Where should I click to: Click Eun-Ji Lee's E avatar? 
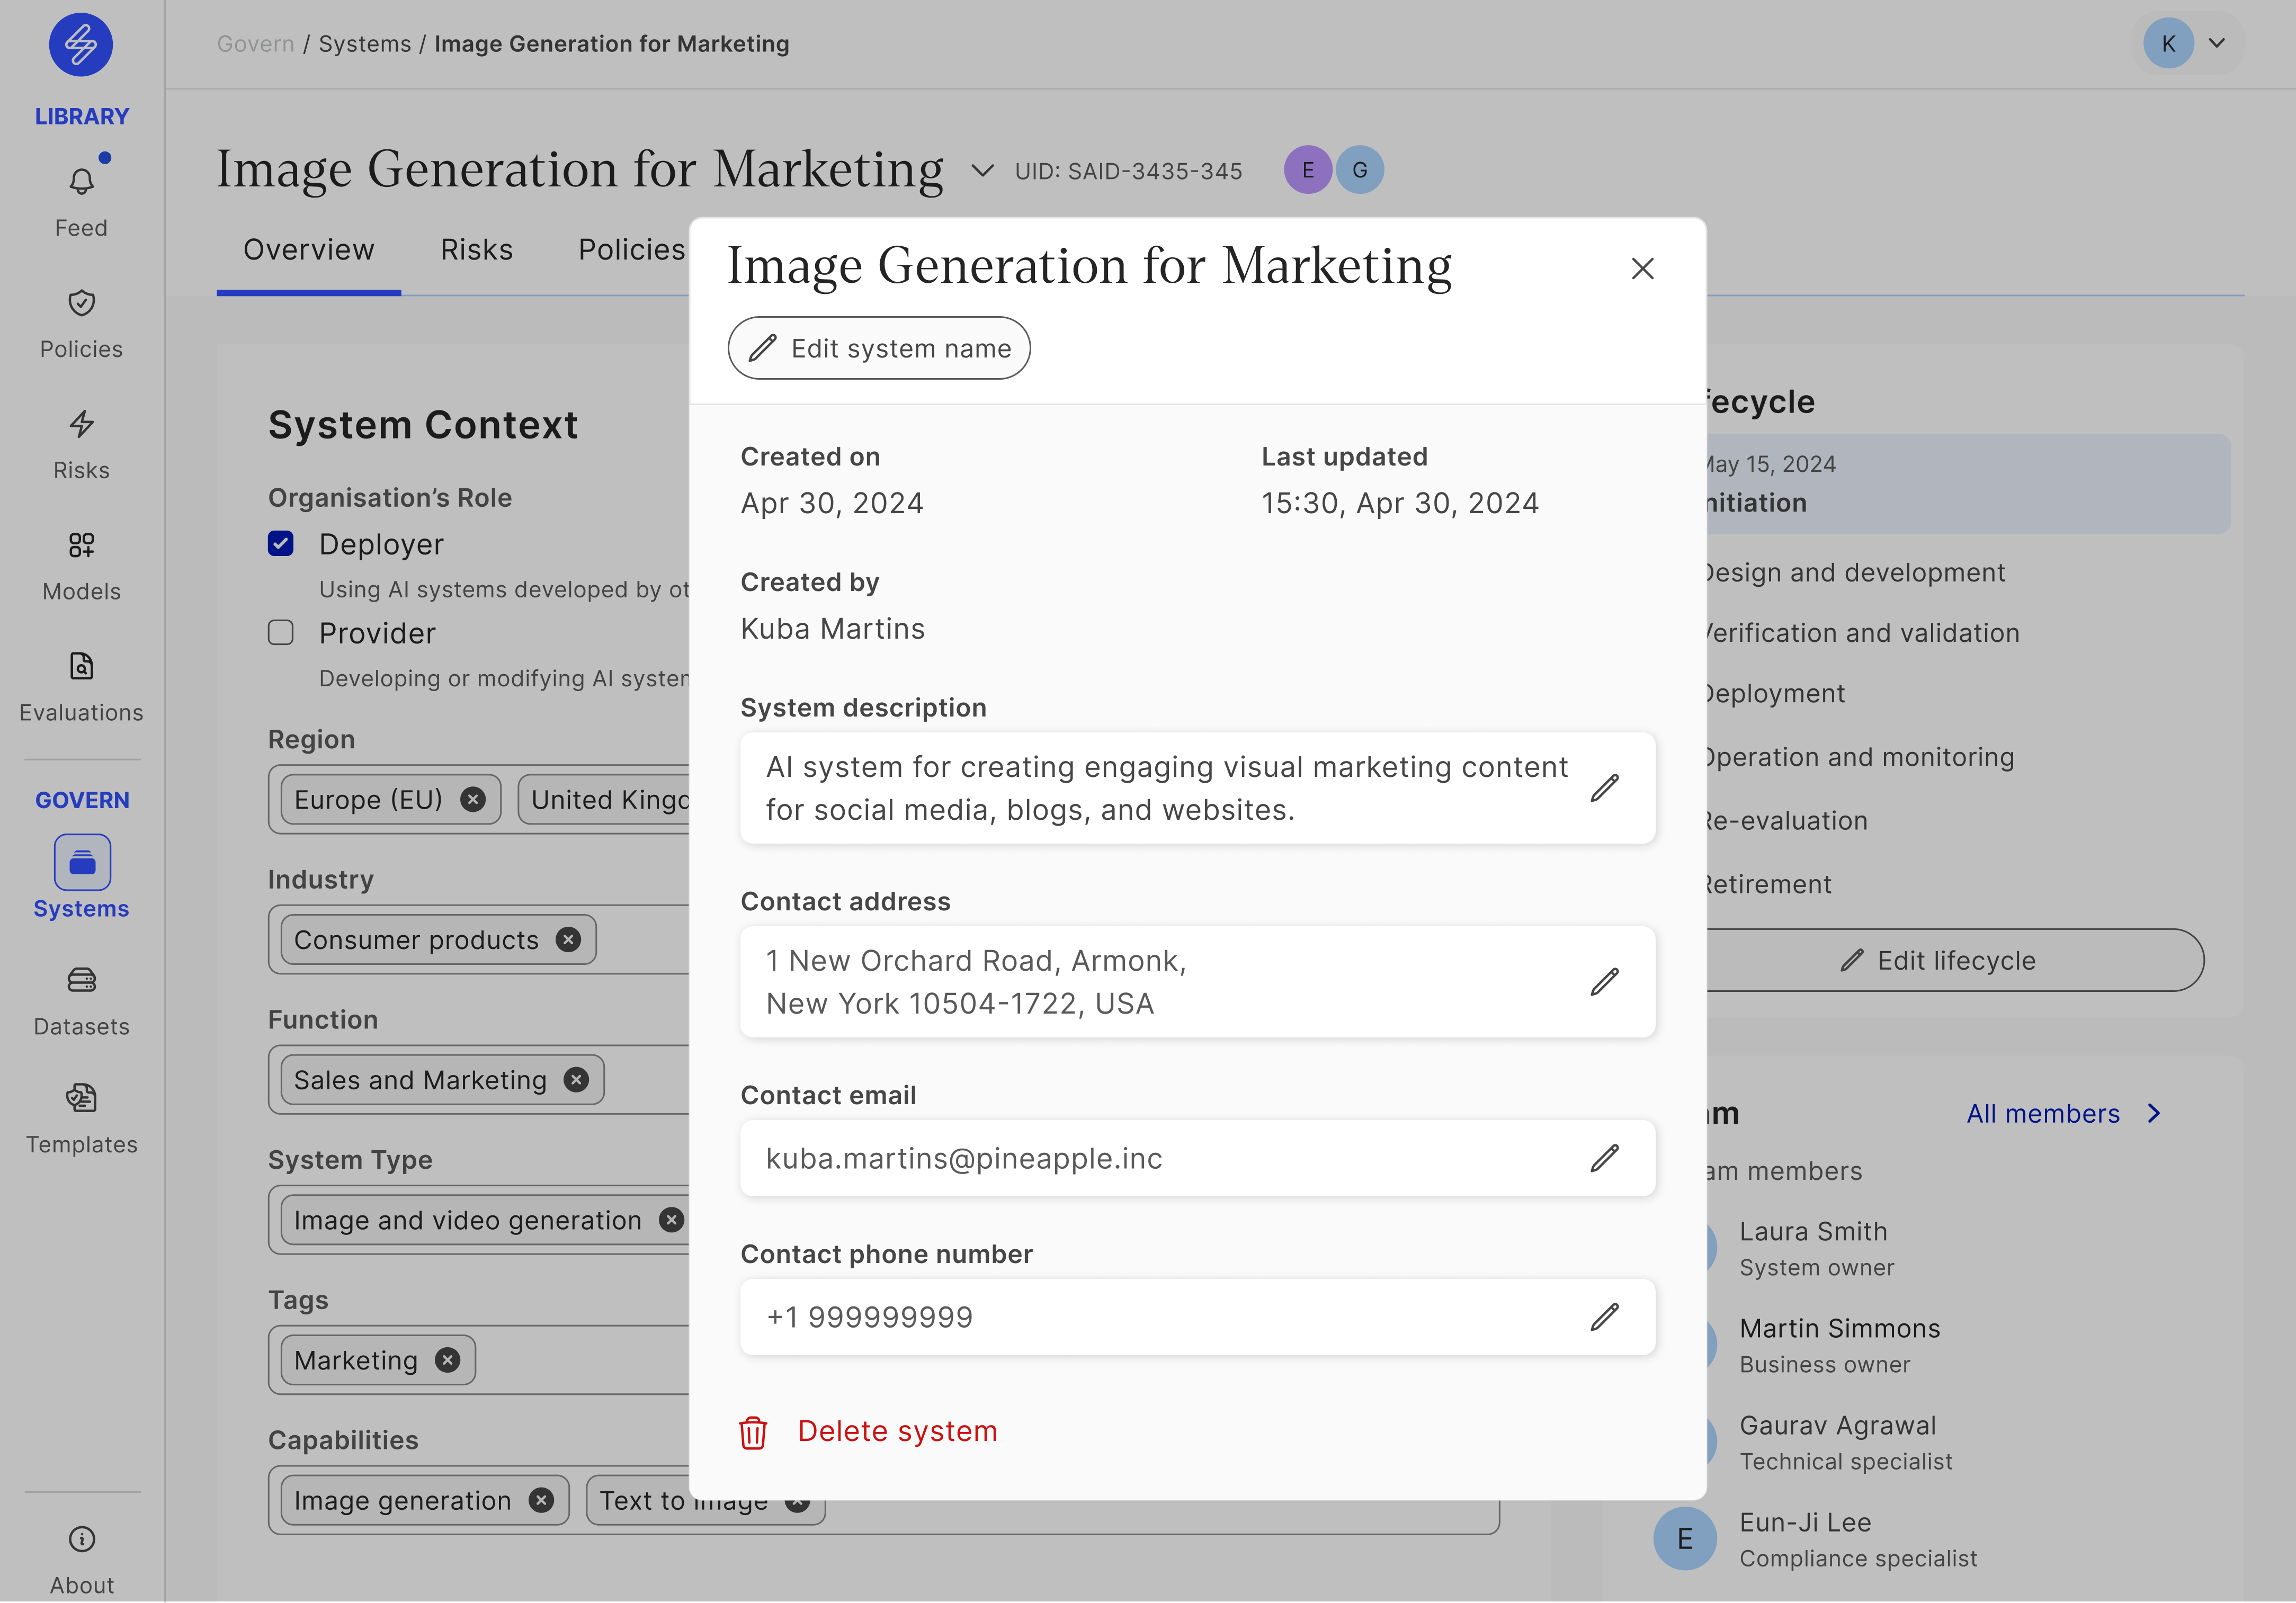click(1684, 1538)
